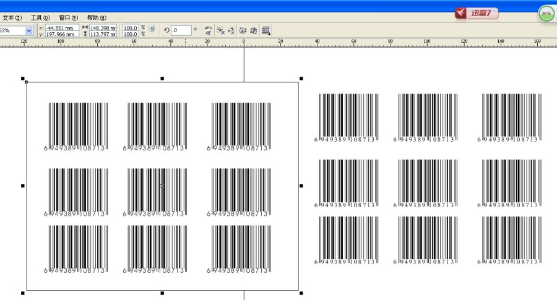Select bottom-right barcode inside the page

click(x=239, y=249)
